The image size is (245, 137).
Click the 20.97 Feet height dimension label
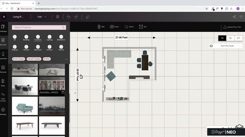tap(77, 75)
